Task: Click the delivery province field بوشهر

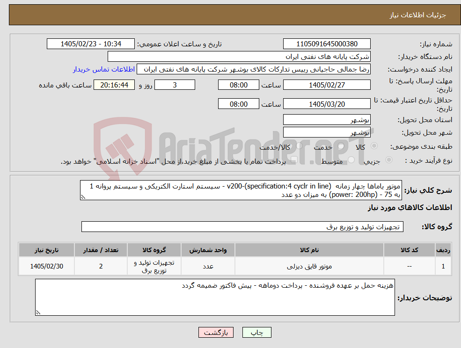Action: pyautogui.click(x=327, y=120)
